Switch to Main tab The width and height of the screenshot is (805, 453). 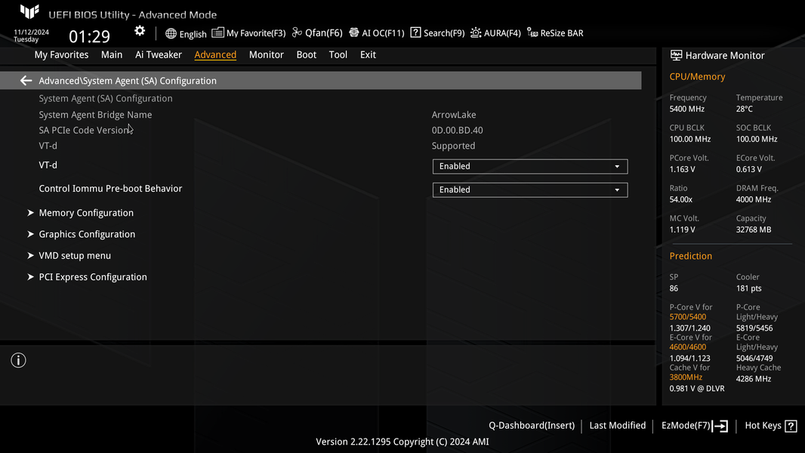point(112,54)
